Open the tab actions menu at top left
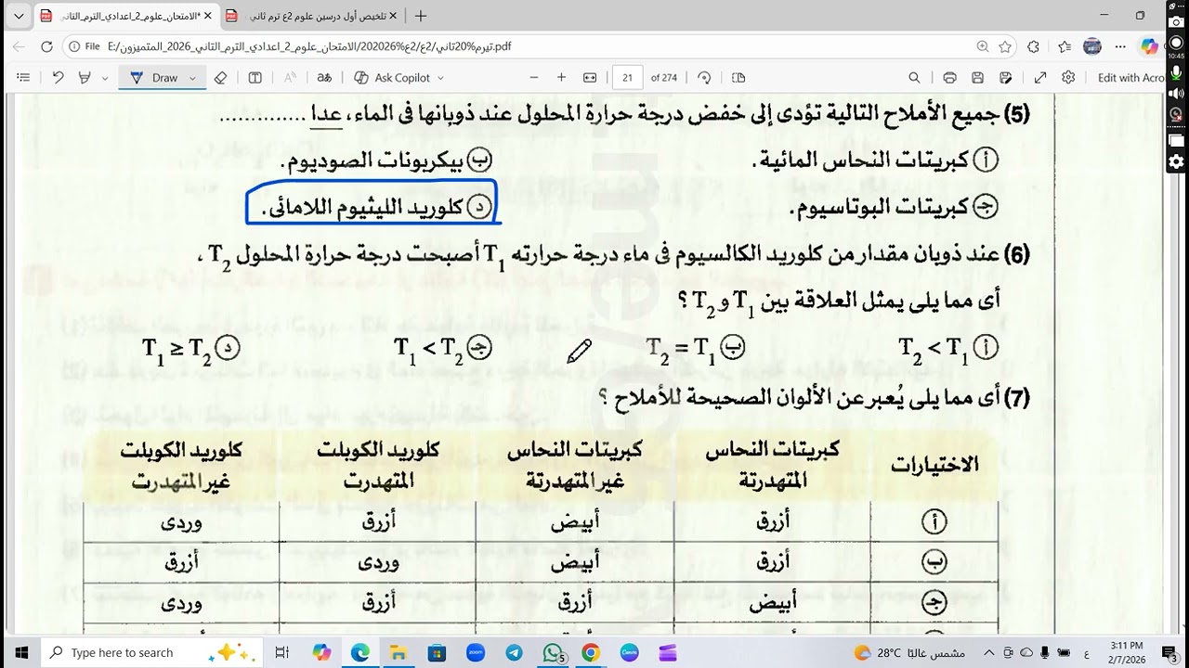 (x=17, y=16)
